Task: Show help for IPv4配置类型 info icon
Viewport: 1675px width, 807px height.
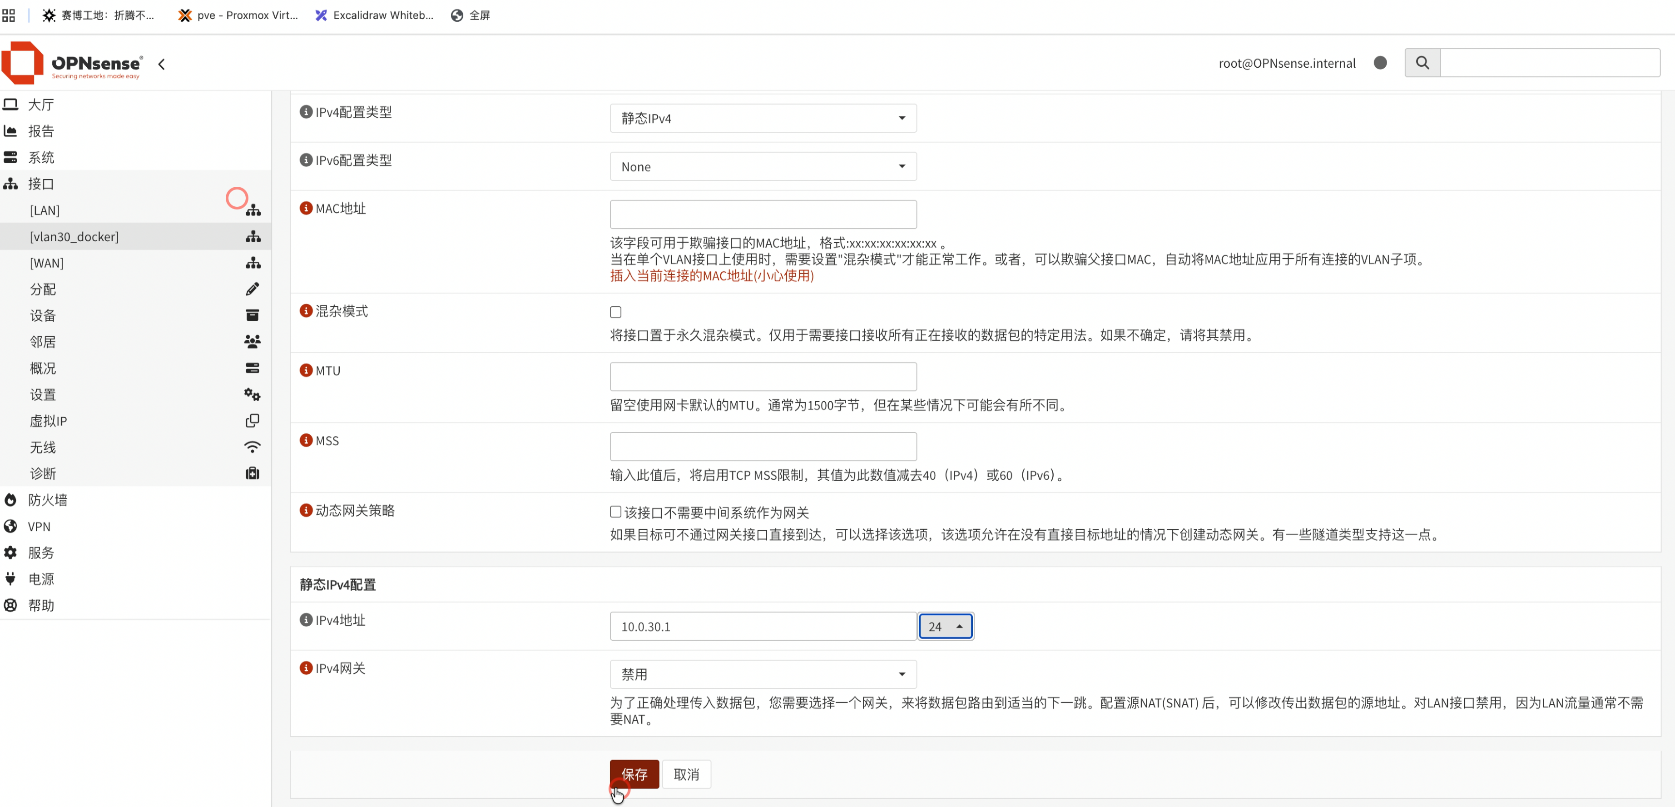Action: coord(306,112)
